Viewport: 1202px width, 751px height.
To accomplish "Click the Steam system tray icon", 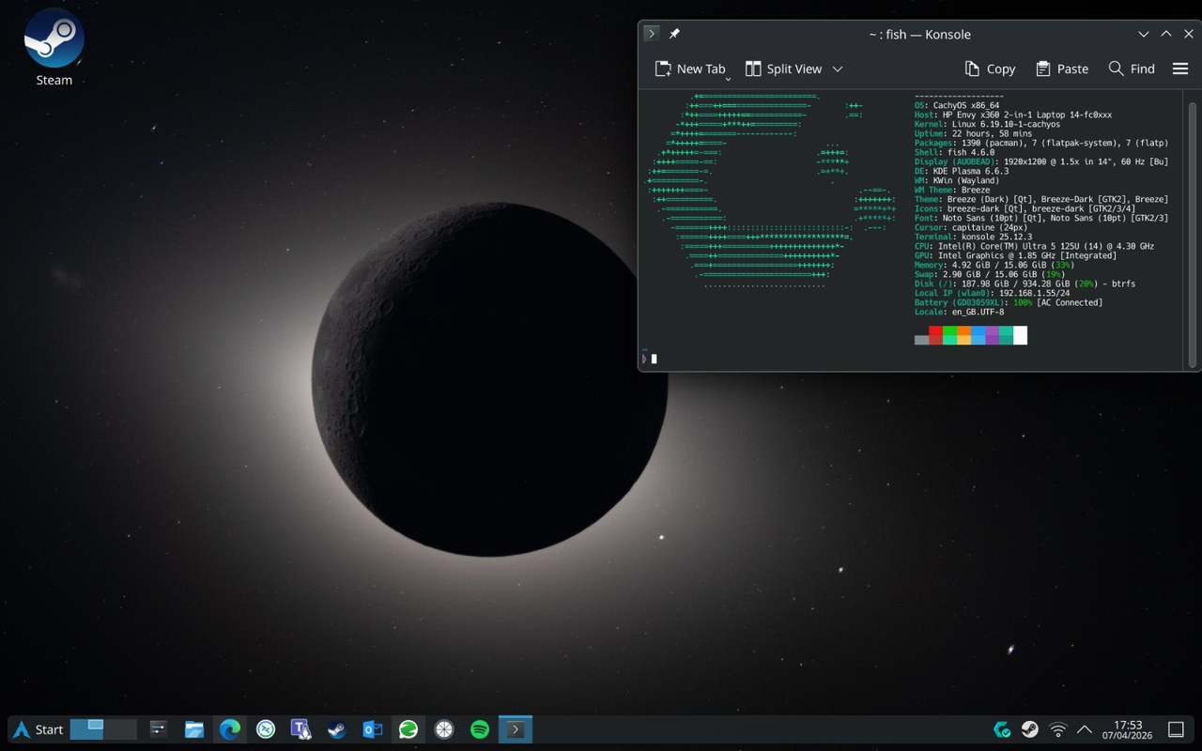I will click(1030, 729).
